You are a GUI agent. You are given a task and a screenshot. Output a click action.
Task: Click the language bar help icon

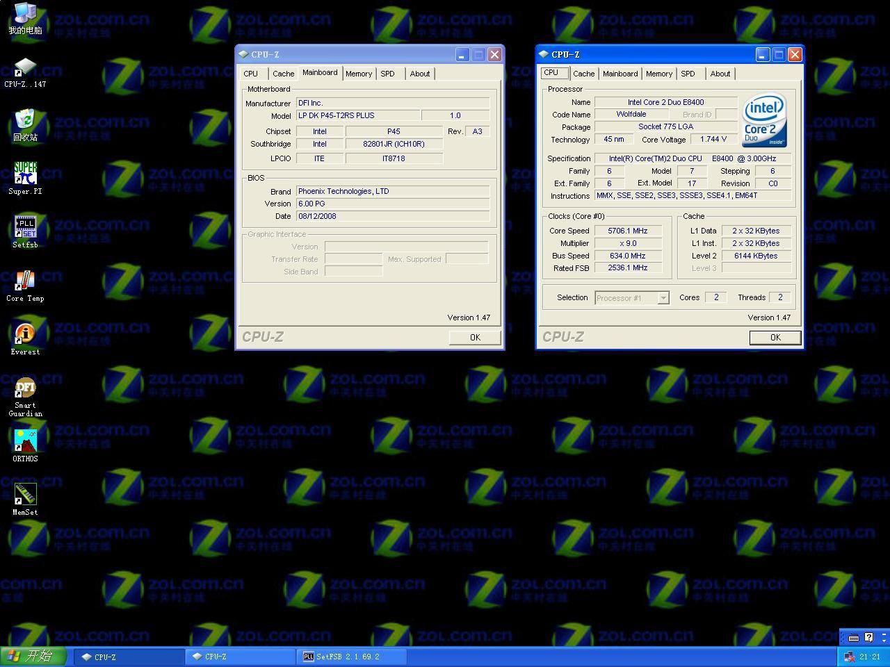tap(868, 637)
